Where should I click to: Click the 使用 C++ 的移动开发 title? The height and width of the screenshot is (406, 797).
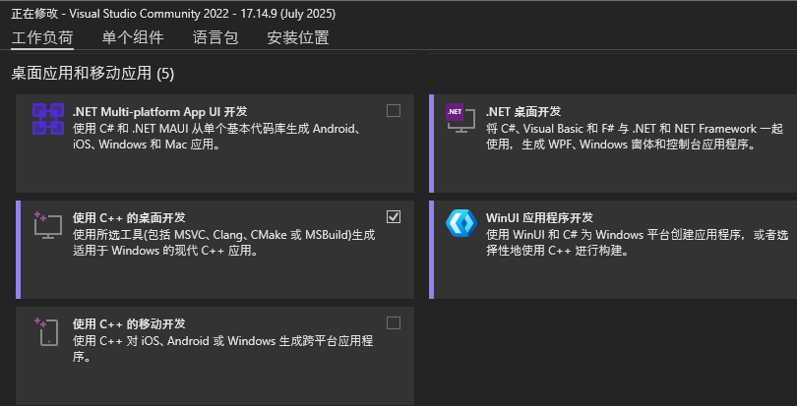point(129,324)
